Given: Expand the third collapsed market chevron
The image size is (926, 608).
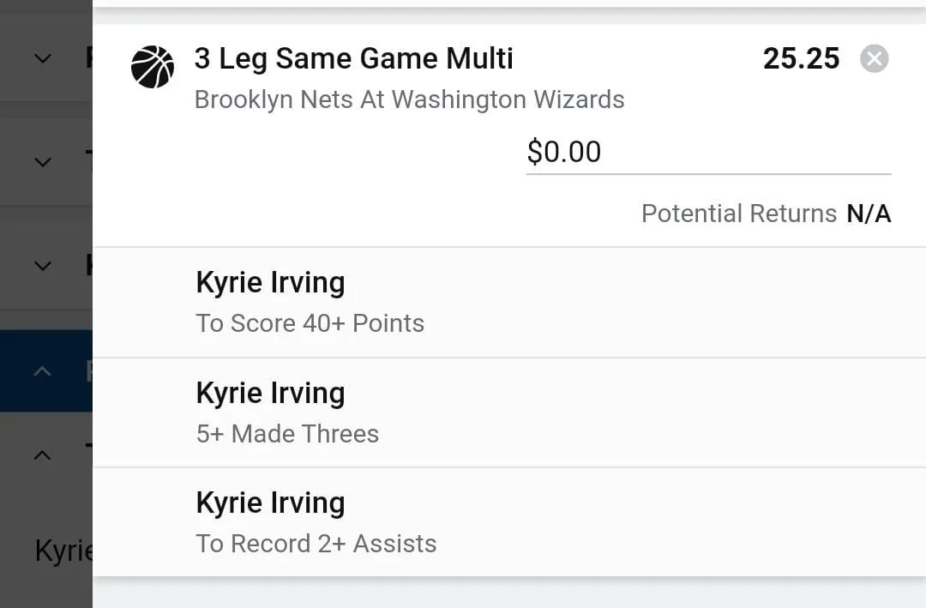Looking at the screenshot, I should 43,266.
